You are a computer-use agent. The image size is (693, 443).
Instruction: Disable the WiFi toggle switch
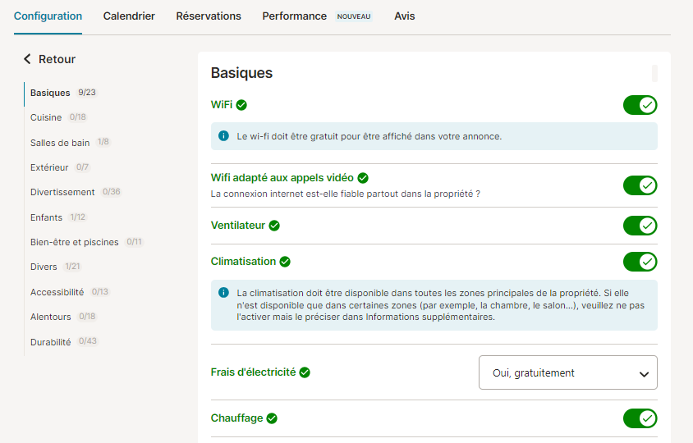click(x=640, y=105)
